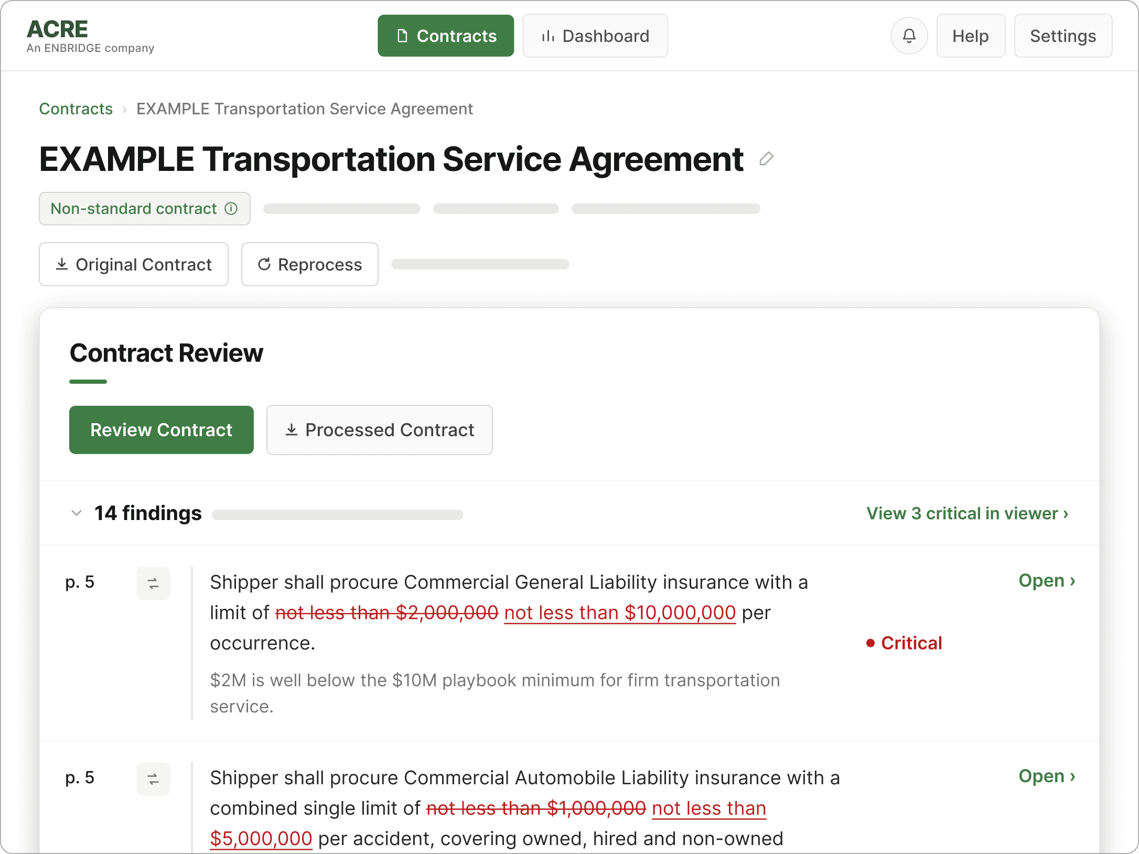The width and height of the screenshot is (1139, 854).
Task: Click the Non-standard contract badge
Action: point(145,209)
